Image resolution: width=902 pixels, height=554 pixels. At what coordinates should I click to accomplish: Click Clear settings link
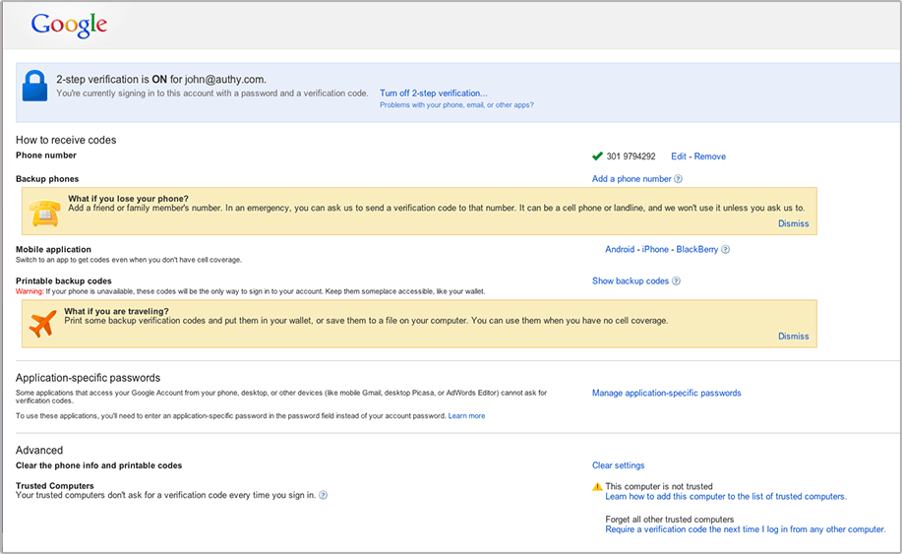tap(618, 465)
